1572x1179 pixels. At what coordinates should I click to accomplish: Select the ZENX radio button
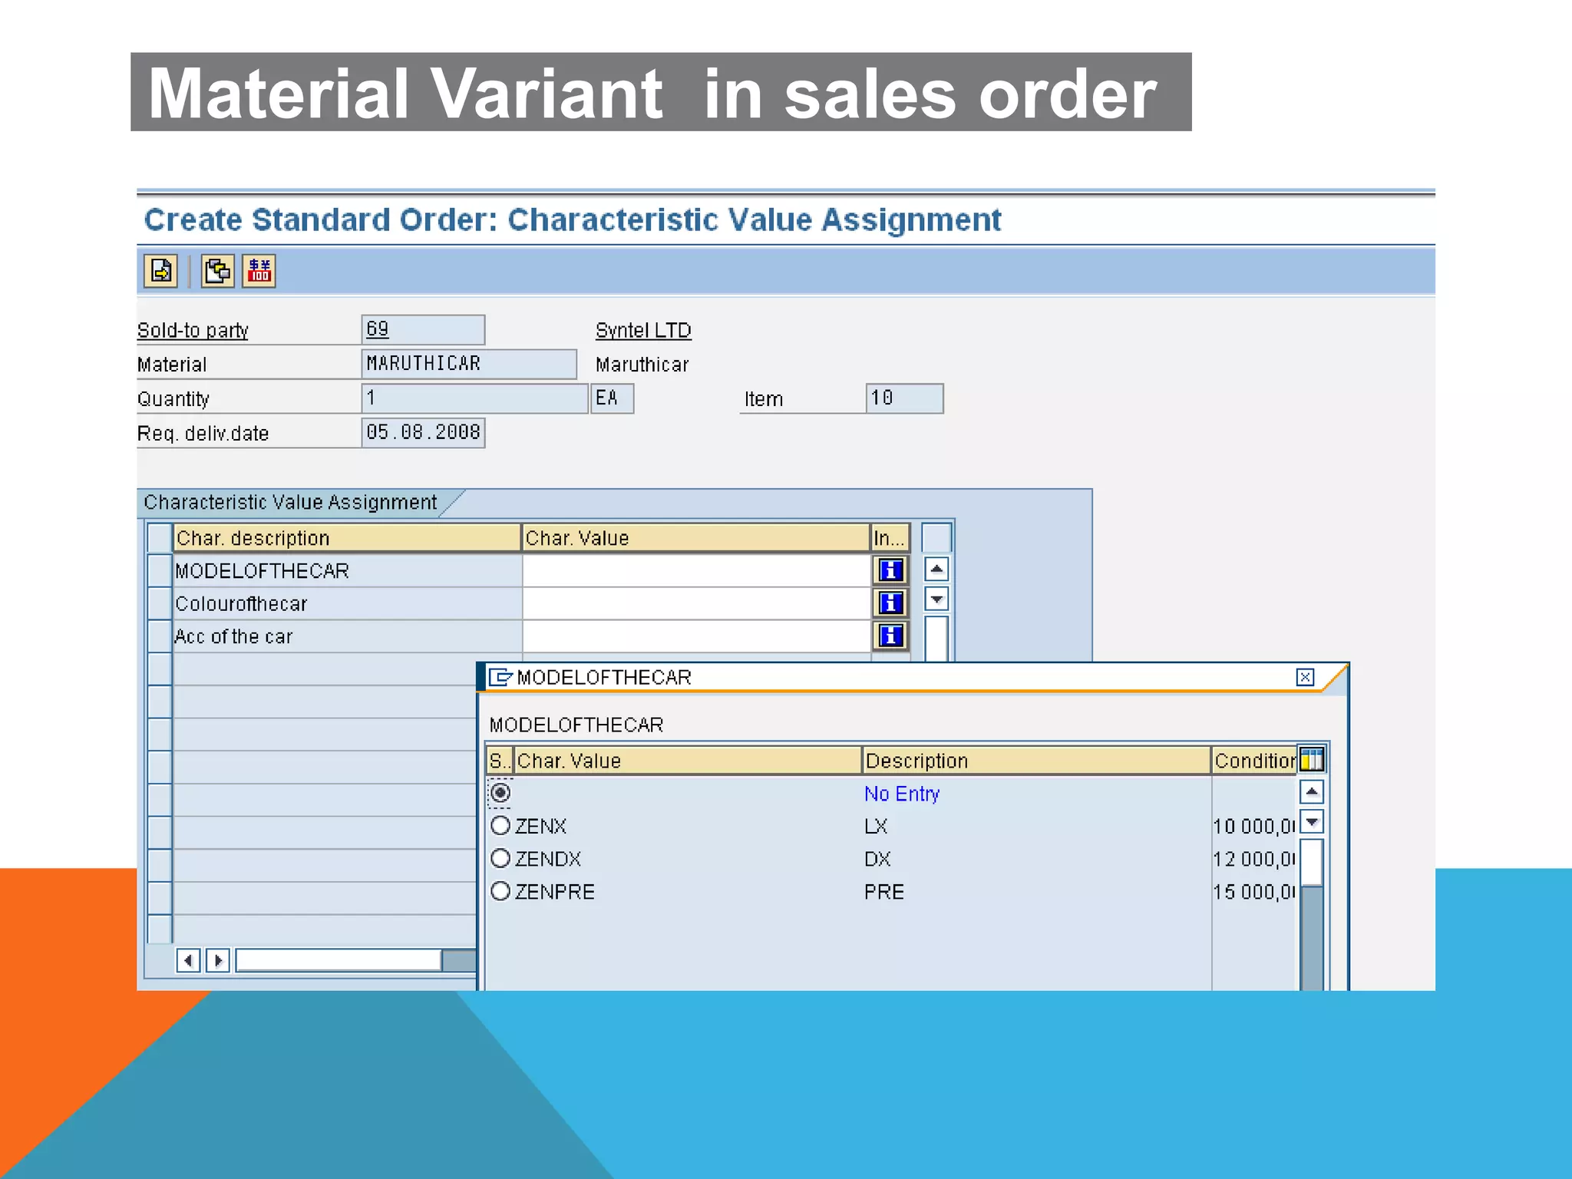point(500,826)
